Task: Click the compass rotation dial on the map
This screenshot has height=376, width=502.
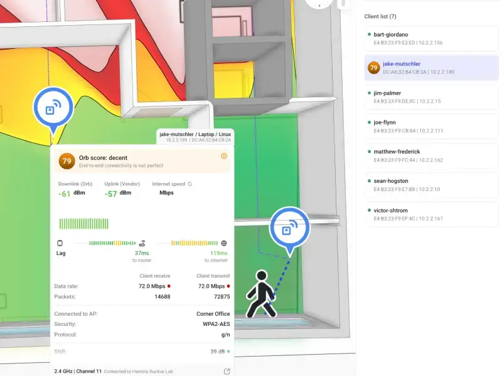Action: click(x=321, y=3)
